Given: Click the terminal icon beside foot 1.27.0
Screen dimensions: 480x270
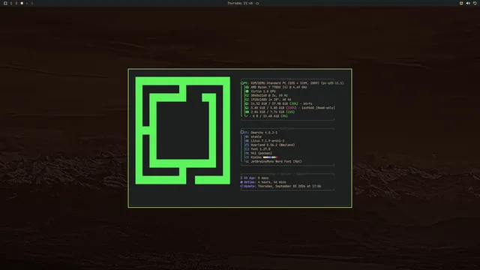Looking at the screenshot, I should (247, 149).
